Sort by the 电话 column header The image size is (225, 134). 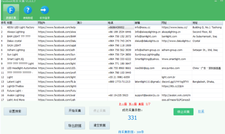tap(121, 23)
